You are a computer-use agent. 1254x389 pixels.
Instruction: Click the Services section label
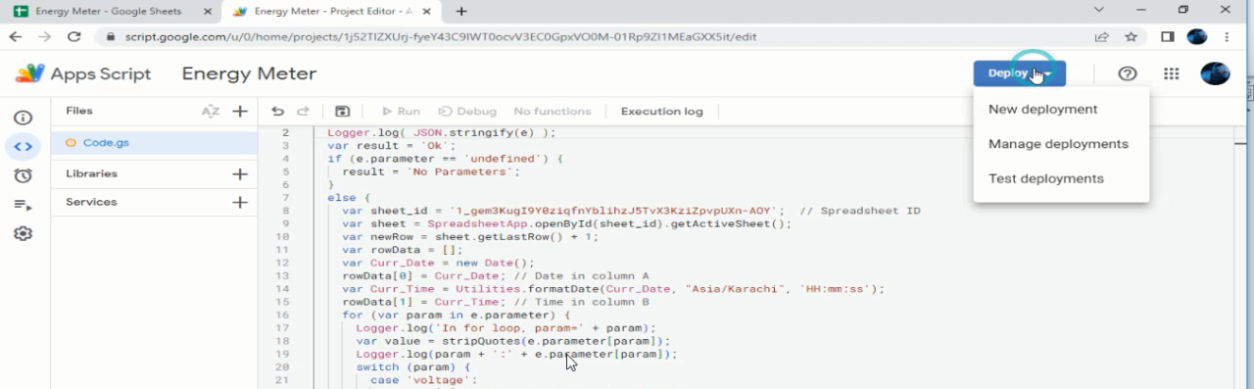pyautogui.click(x=91, y=202)
